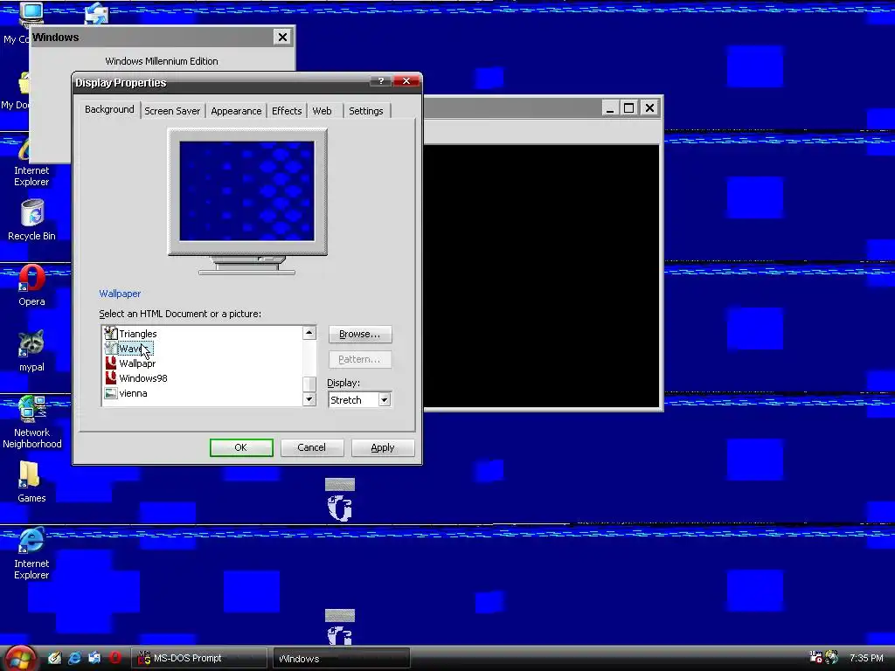Click the notepad quick launch icon
Screen dimensions: 895x671
click(x=54, y=658)
